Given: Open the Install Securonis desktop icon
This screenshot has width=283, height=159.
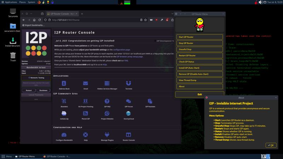Looking at the screenshot, I should pos(13,40).
